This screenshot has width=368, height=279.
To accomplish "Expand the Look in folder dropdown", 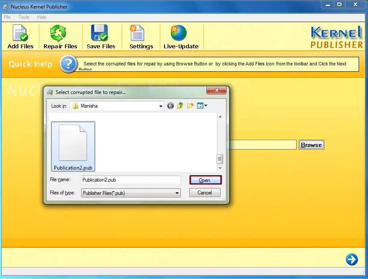I will click(x=161, y=106).
